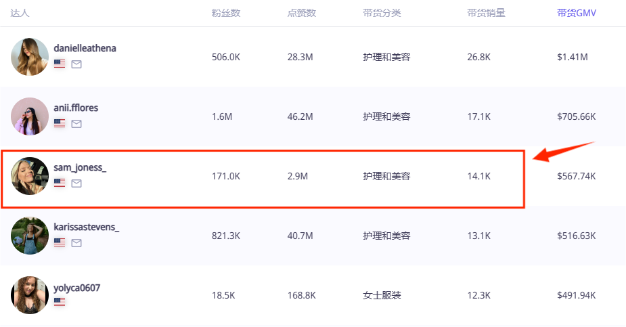This screenshot has height=327, width=626.
Task: Sort by the 粉丝数 column header
Action: 225,13
